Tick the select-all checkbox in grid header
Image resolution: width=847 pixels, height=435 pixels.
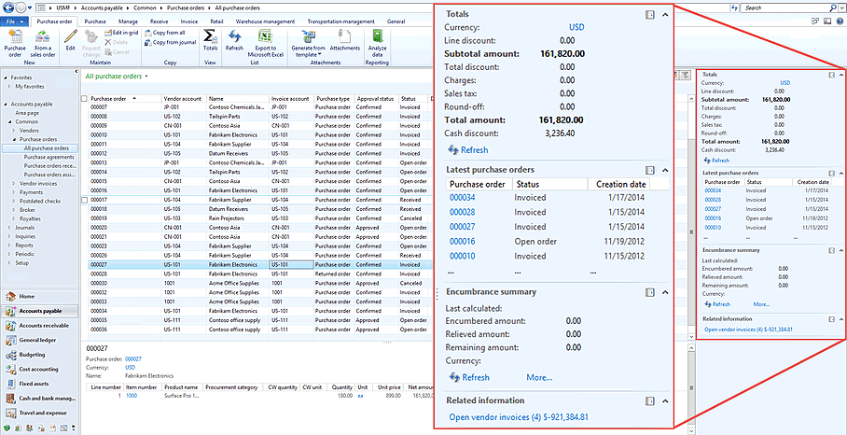click(84, 98)
